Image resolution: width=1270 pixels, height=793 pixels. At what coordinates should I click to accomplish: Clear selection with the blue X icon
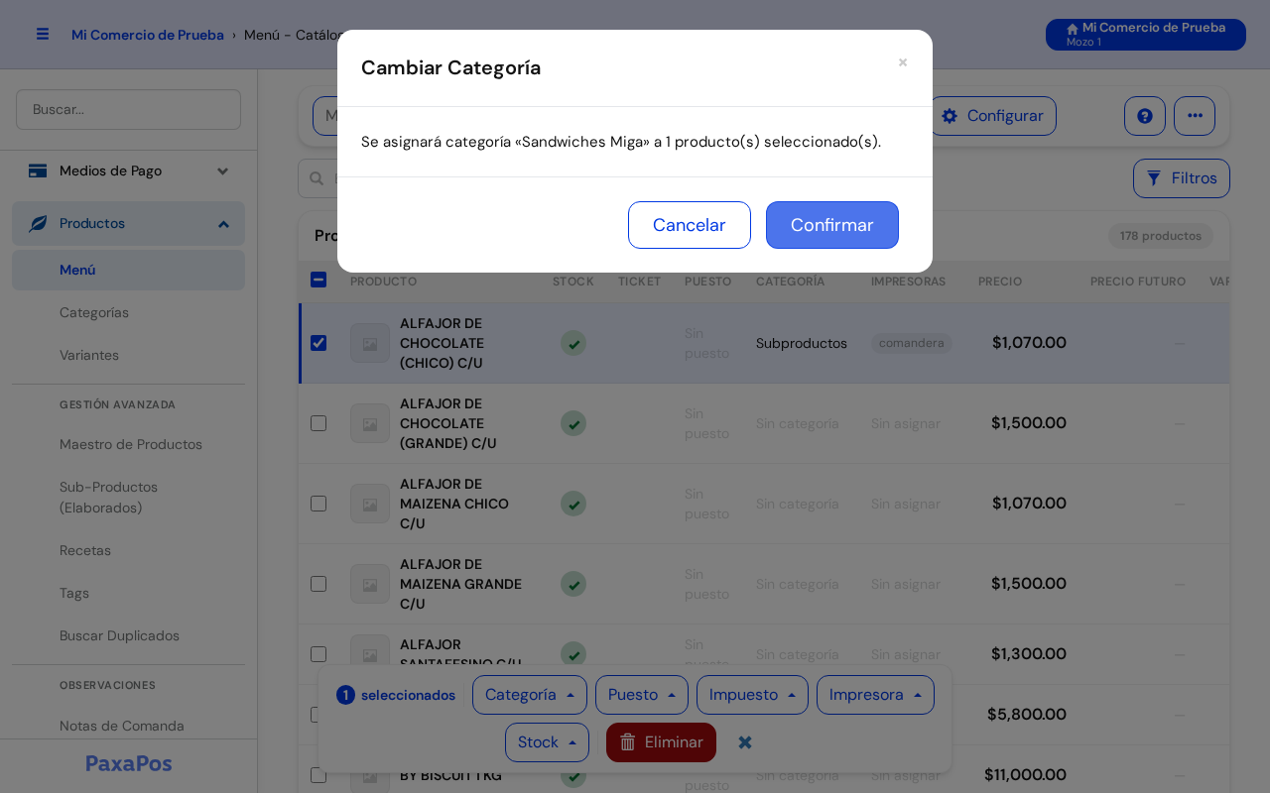(x=745, y=742)
